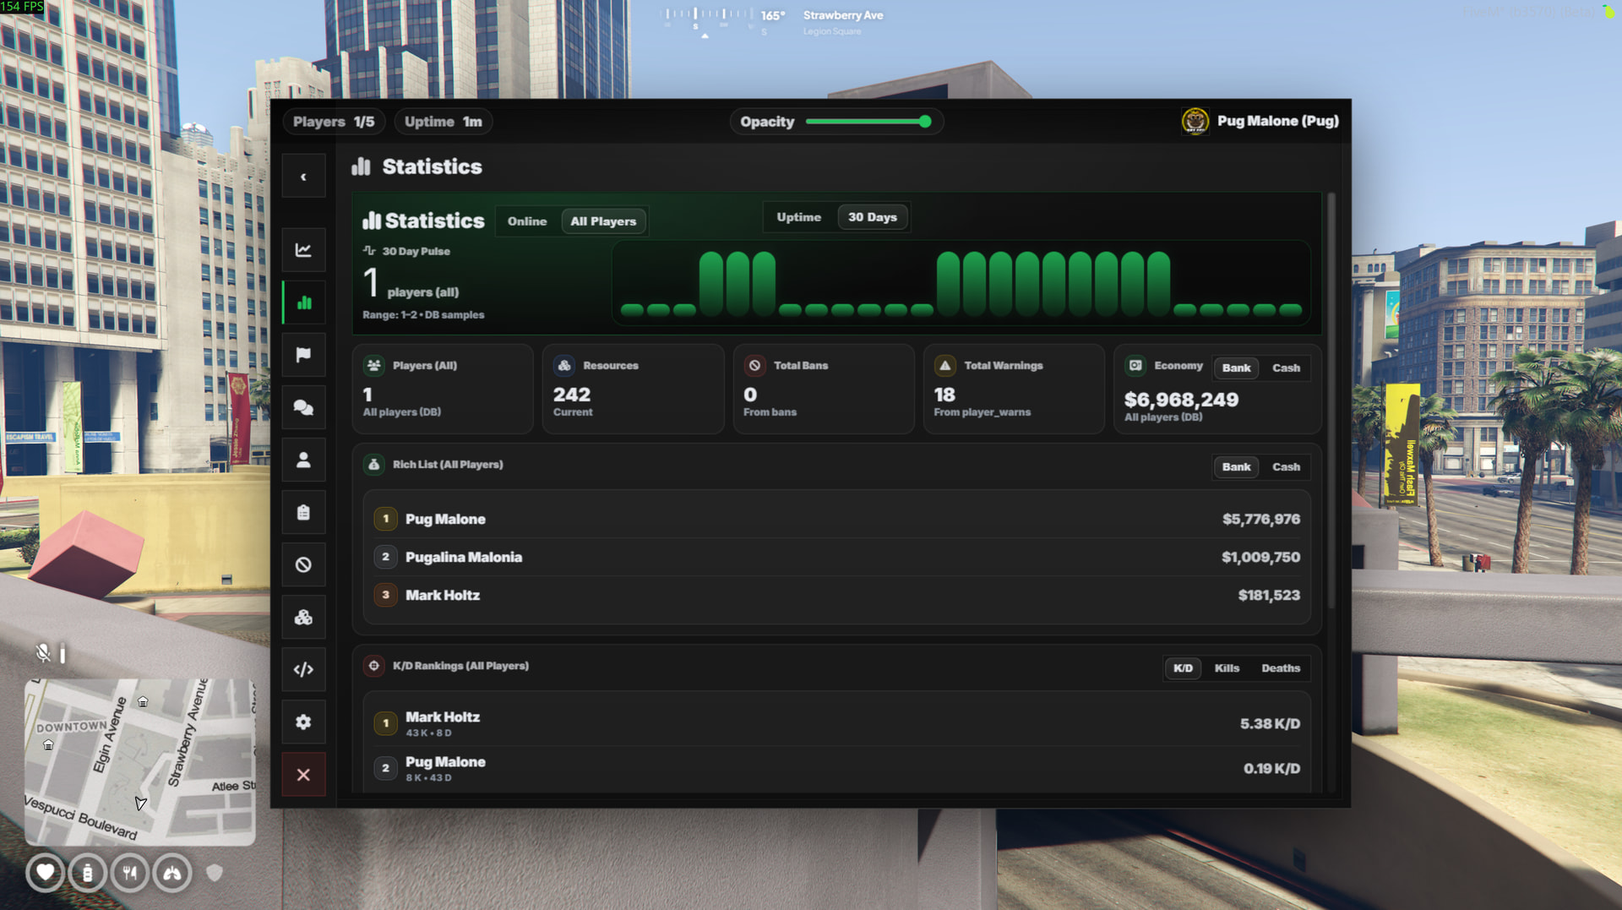Open the code brackets sidebar icon
Screen dimensions: 1622x910
(x=303, y=670)
